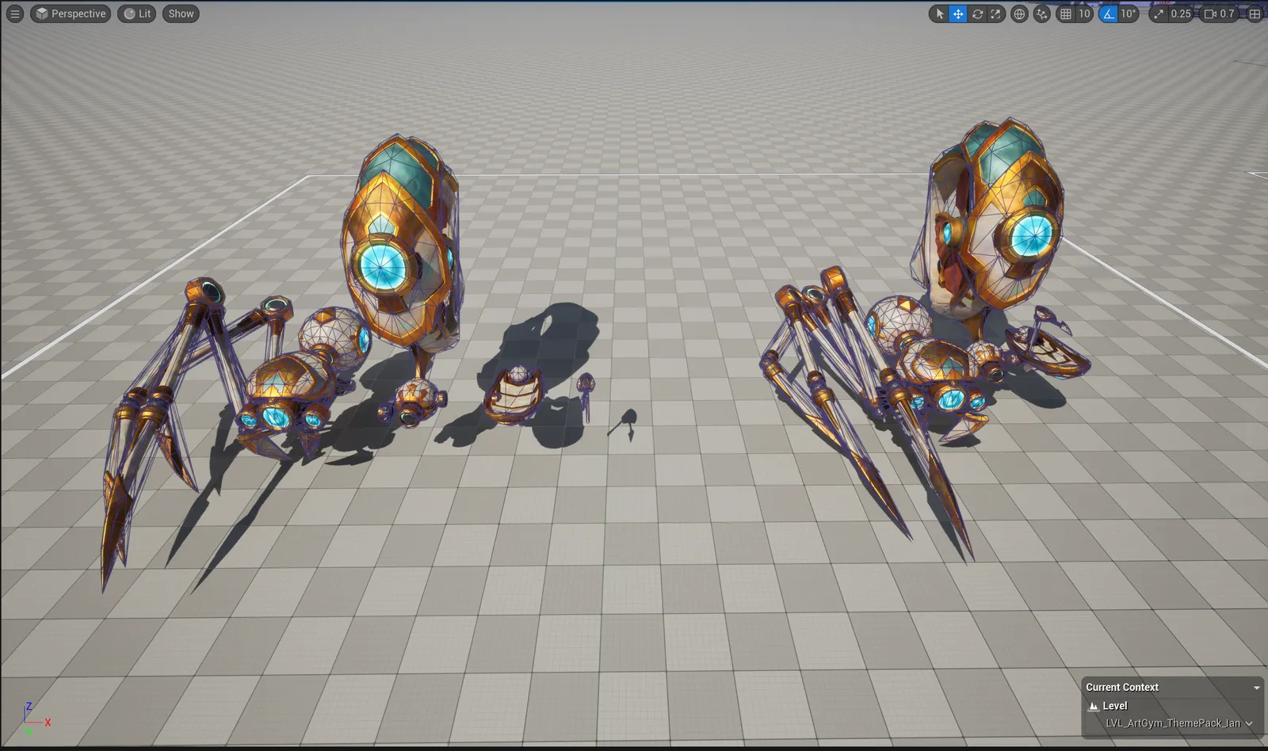This screenshot has width=1268, height=751.
Task: Collapse the Current Context panel arrow
Action: pyautogui.click(x=1256, y=688)
